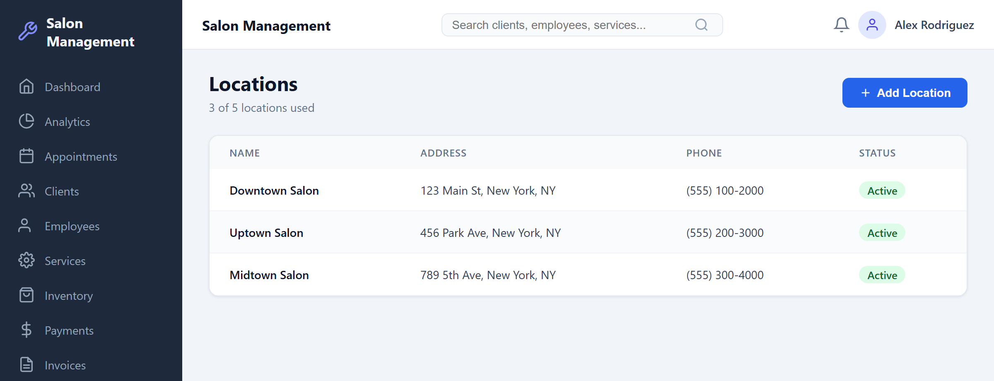This screenshot has height=381, width=994.
Task: Open Services using the gear icon
Action: (x=27, y=260)
